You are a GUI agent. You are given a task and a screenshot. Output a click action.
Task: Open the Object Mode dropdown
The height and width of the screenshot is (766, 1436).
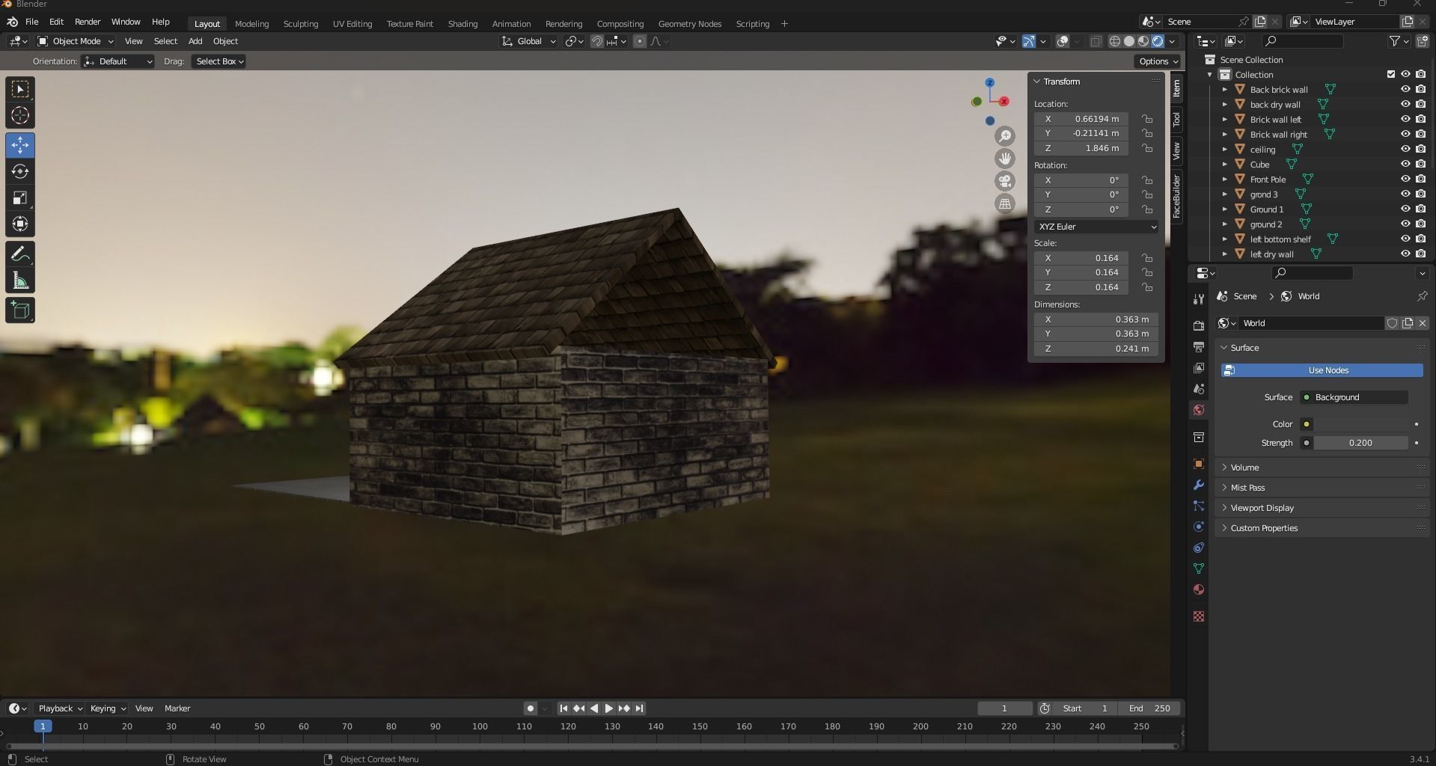coord(76,41)
